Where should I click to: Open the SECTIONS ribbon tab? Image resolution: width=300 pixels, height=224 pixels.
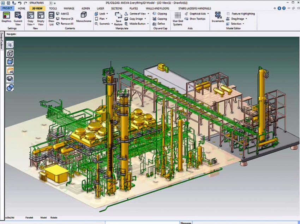pyautogui.click(x=116, y=8)
